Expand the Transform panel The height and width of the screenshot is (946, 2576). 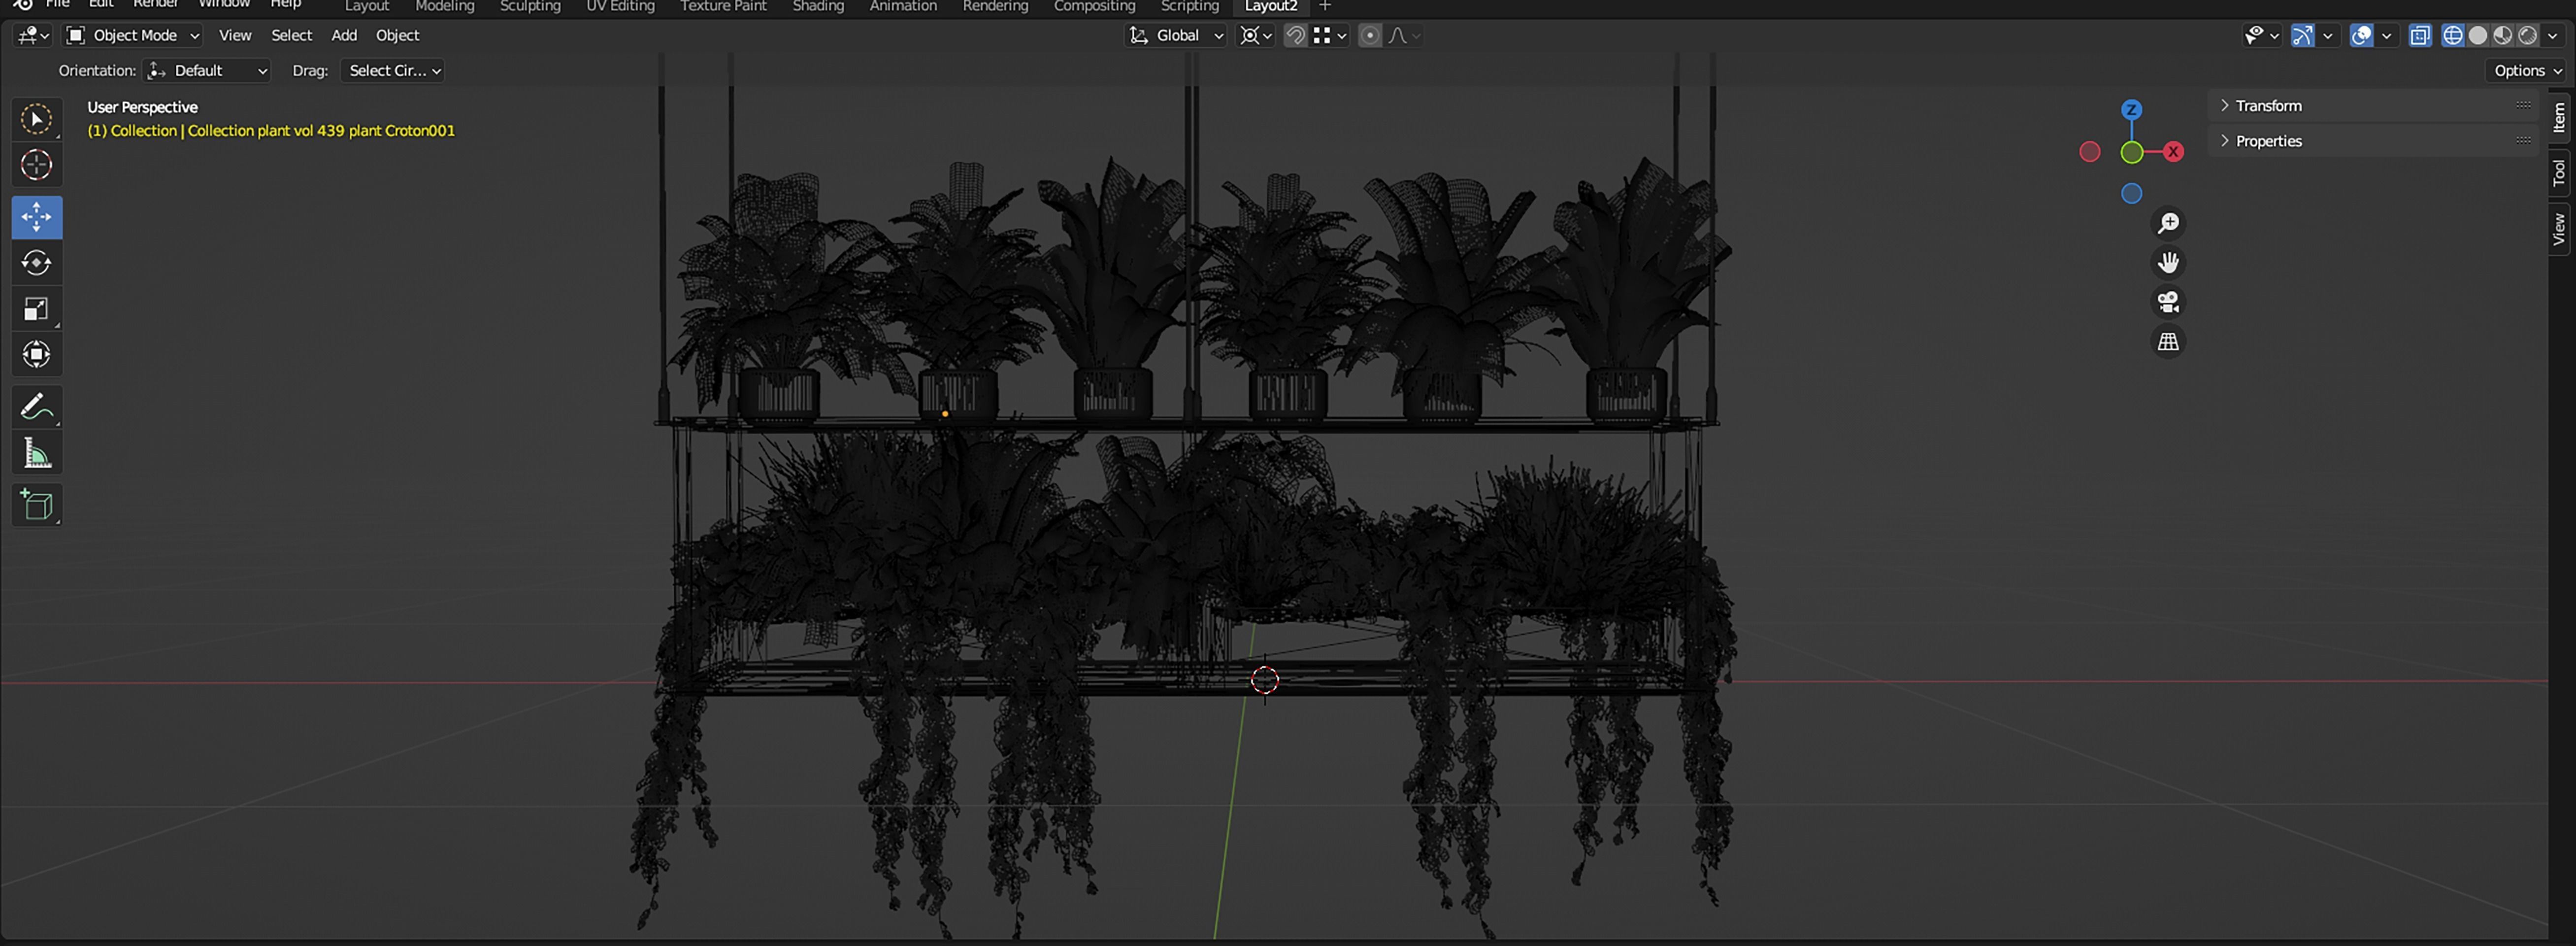(2372, 106)
